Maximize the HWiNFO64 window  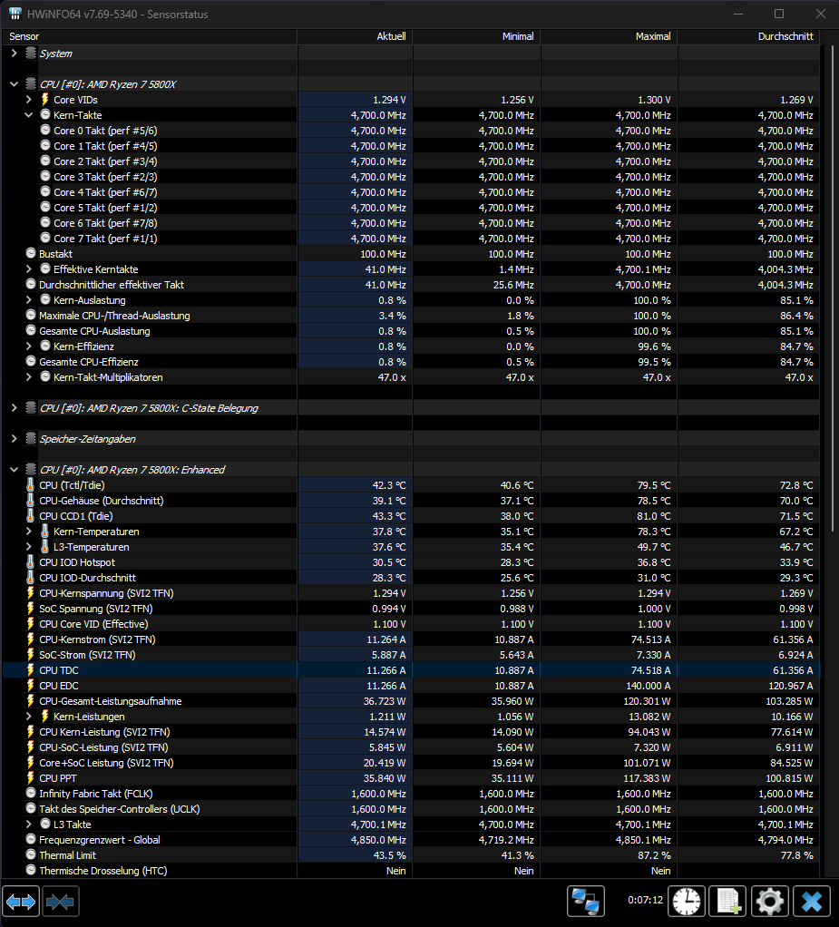[x=779, y=14]
